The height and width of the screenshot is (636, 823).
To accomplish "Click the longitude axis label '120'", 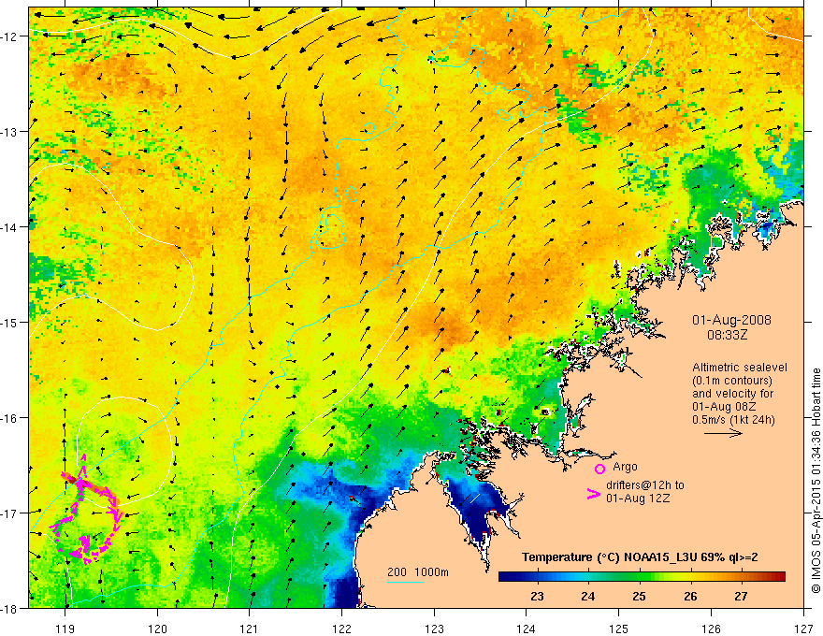I will point(157,629).
